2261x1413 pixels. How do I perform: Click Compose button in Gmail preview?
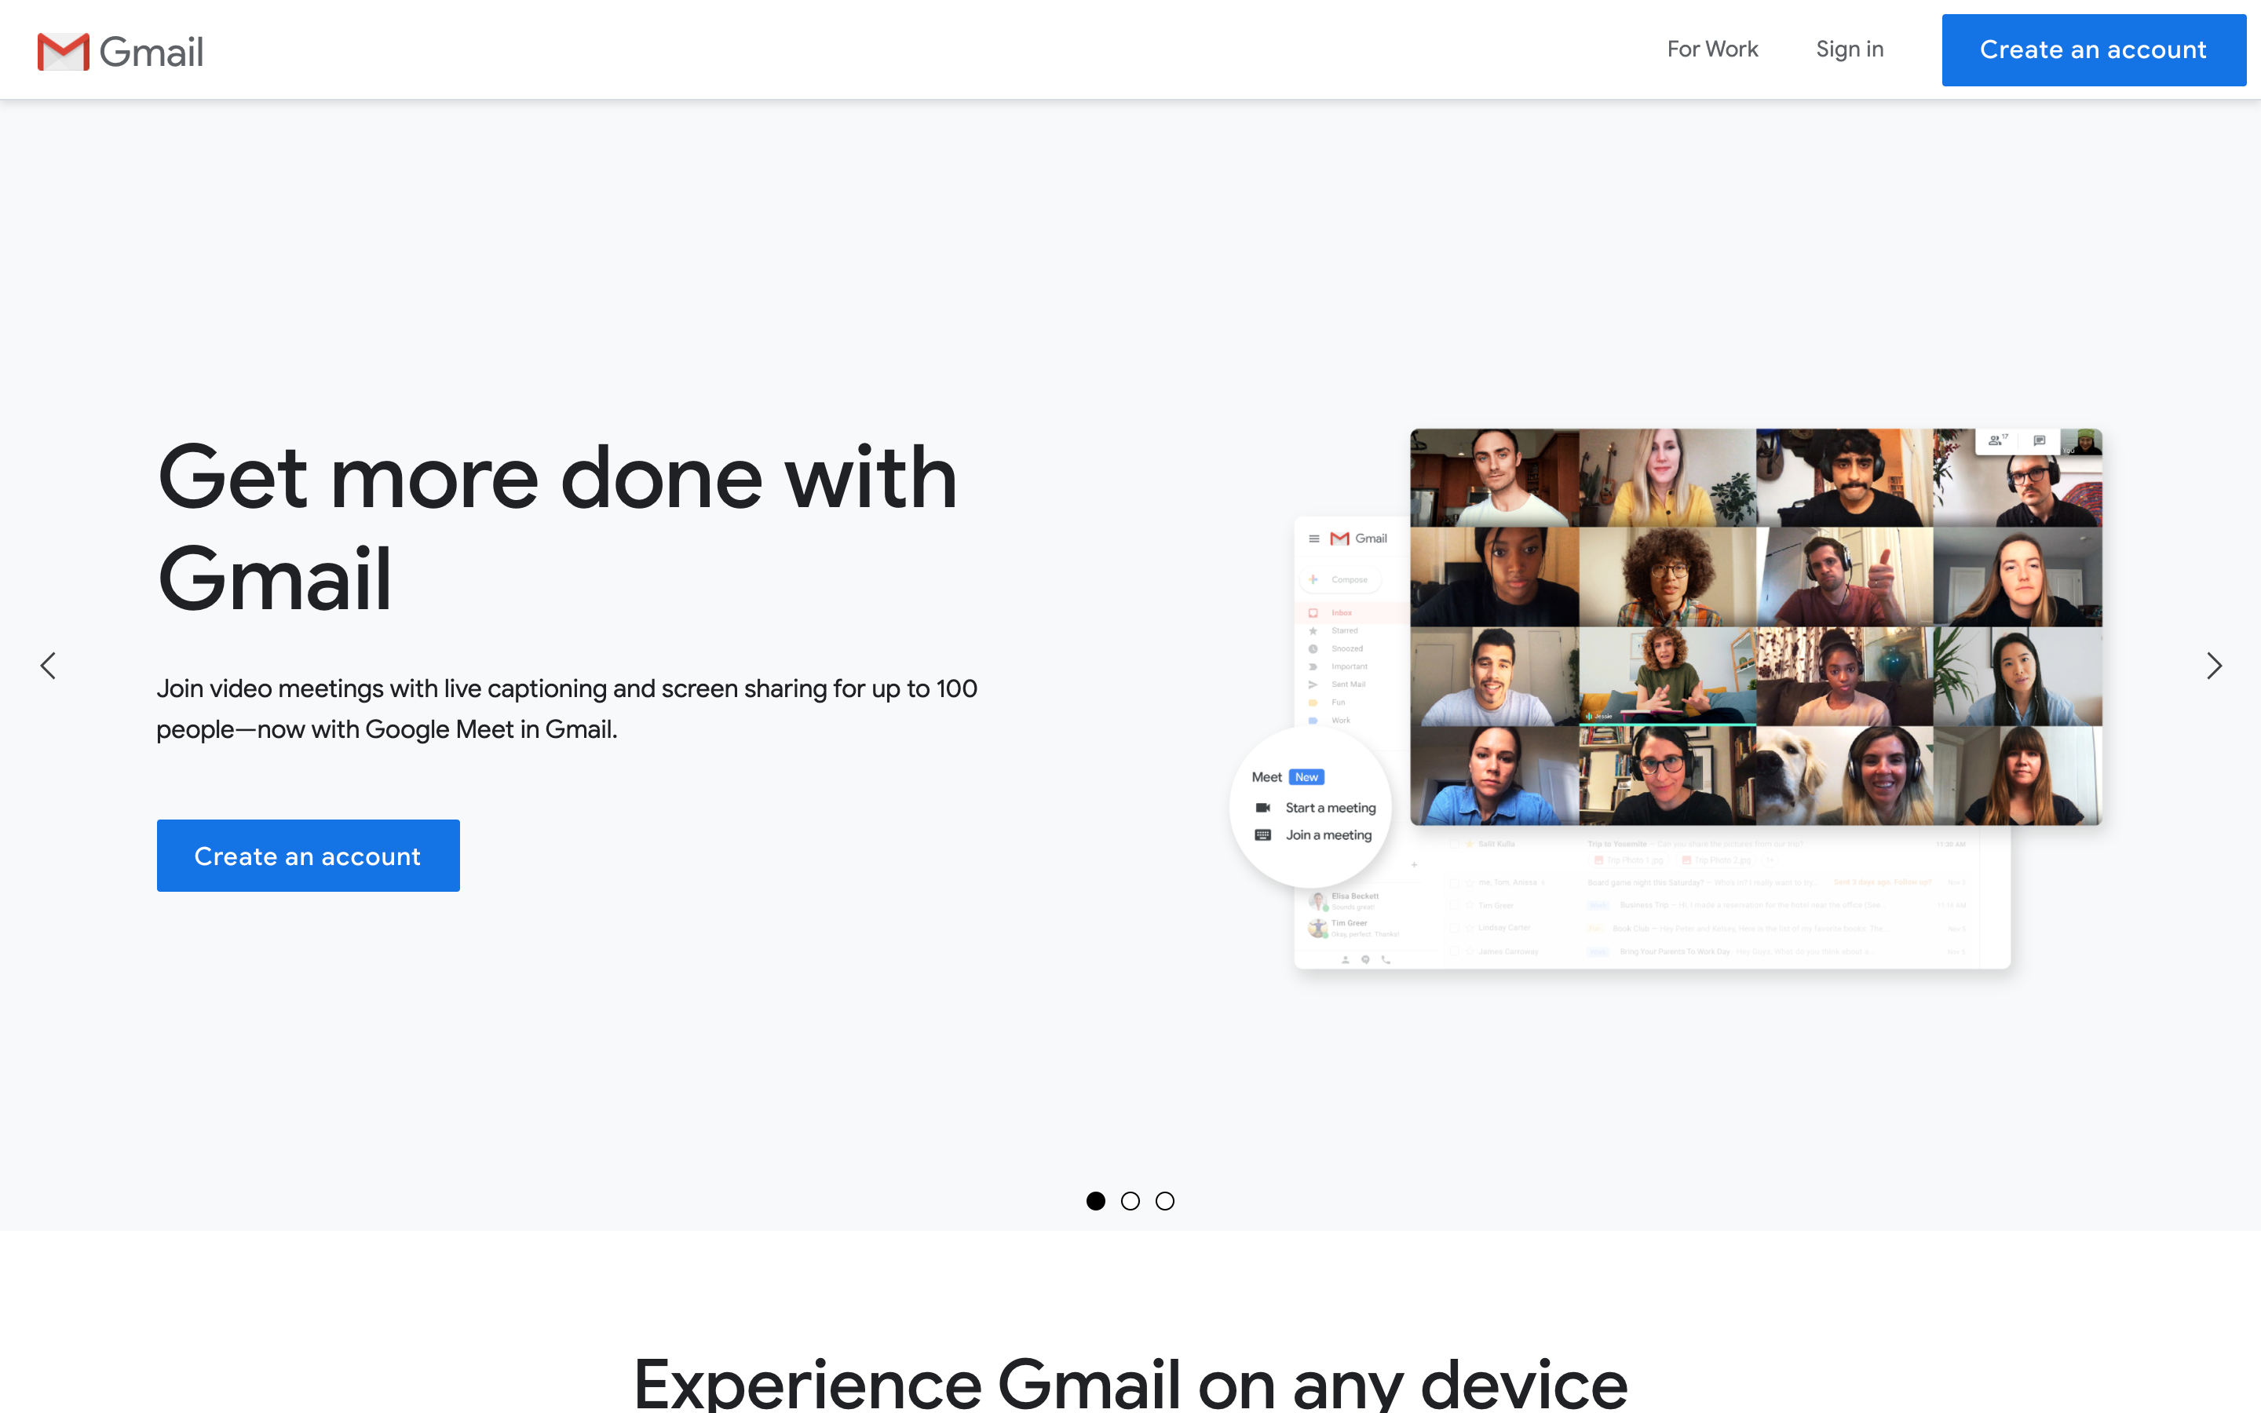[1342, 579]
